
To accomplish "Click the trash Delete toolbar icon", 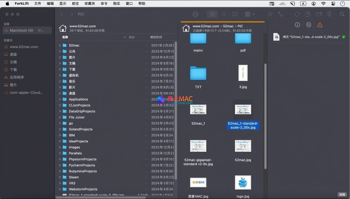I will 329,14.
